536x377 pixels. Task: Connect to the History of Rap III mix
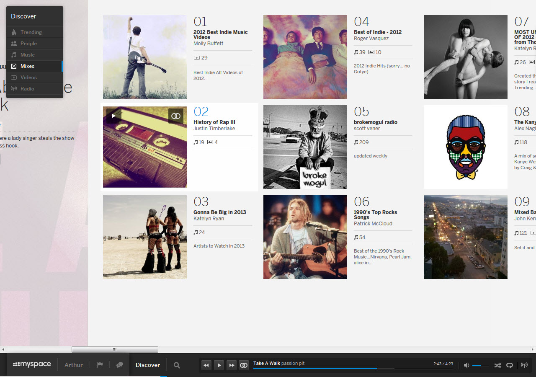pos(176,116)
